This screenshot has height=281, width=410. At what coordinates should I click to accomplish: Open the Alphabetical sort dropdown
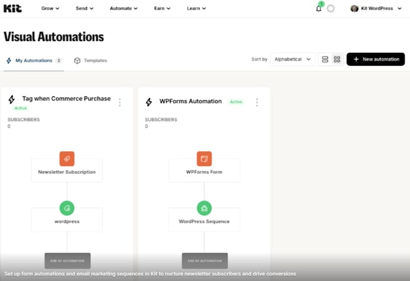click(292, 59)
